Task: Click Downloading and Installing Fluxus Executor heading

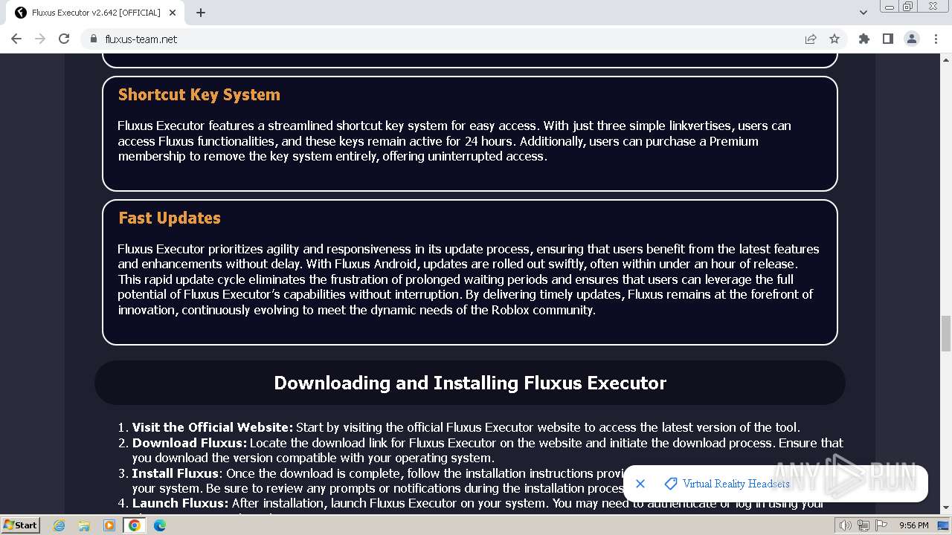Action: click(x=470, y=383)
